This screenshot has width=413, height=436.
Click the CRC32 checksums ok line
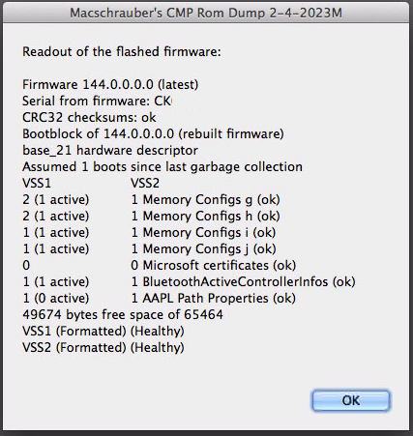(89, 118)
